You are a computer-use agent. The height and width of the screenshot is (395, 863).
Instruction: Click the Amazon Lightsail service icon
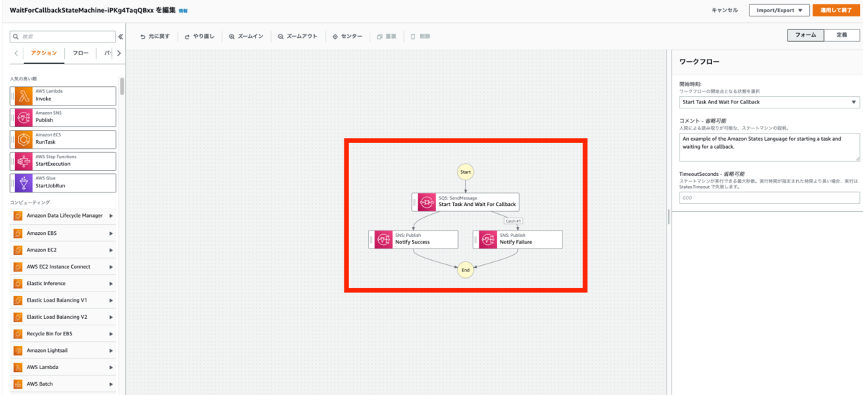[17, 350]
